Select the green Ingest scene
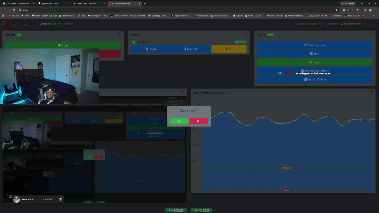This screenshot has width=379, height=213. [x=314, y=62]
